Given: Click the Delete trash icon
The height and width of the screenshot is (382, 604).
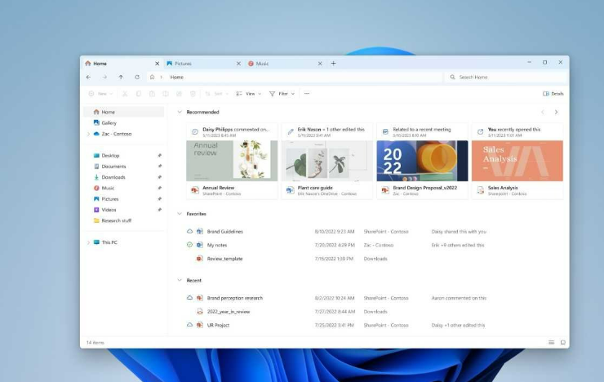Looking at the screenshot, I should (193, 94).
